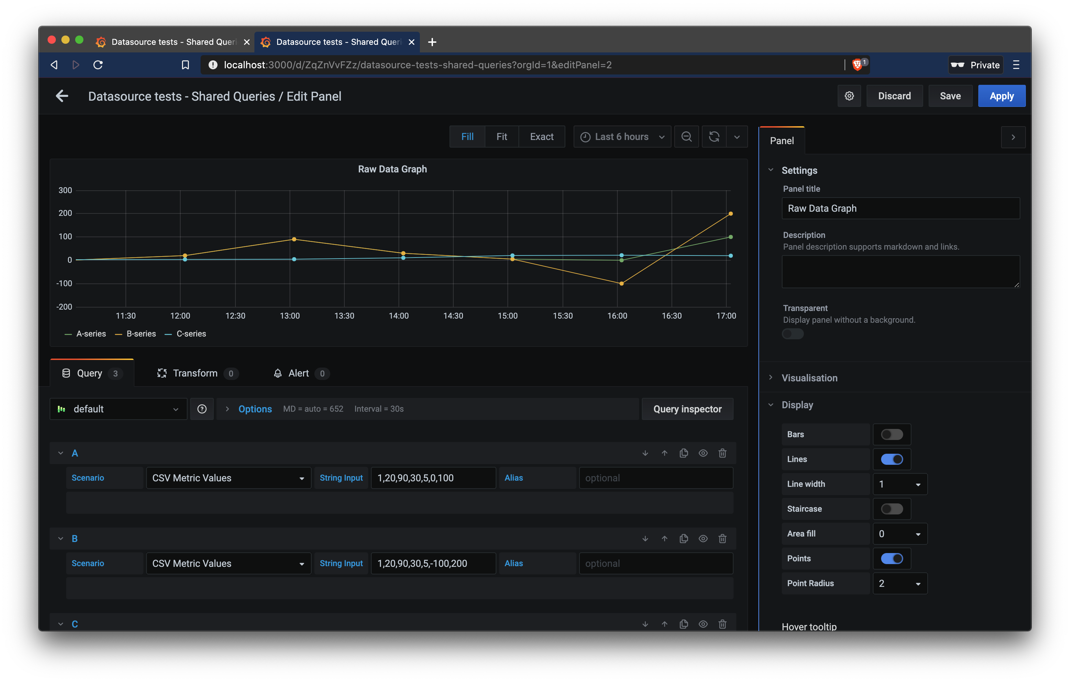1070x682 pixels.
Task: Open the CSV Metric Values scenario dropdown
Action: point(229,478)
